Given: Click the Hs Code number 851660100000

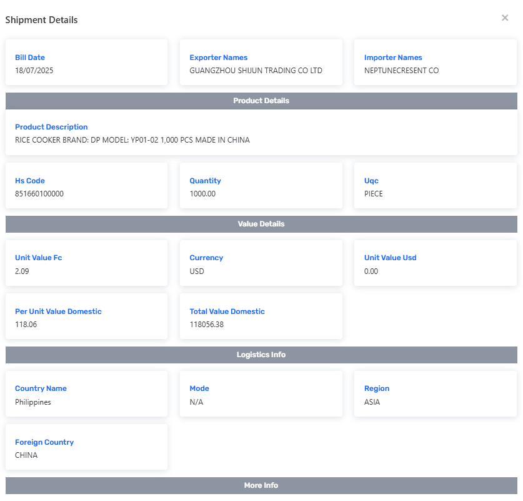Looking at the screenshot, I should (39, 194).
